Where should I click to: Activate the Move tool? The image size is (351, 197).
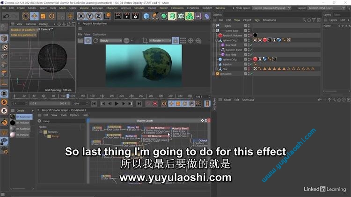pyautogui.click(x=35, y=16)
